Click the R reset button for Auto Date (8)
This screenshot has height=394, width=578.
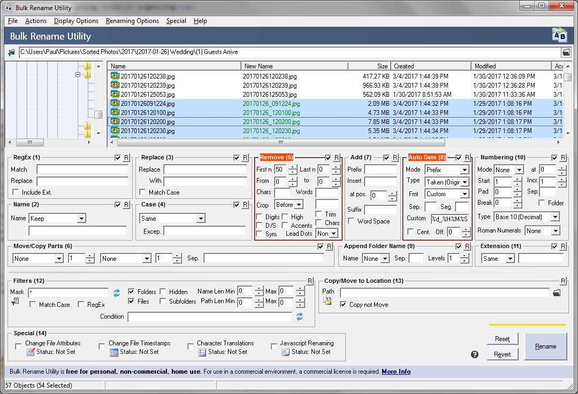pos(467,158)
